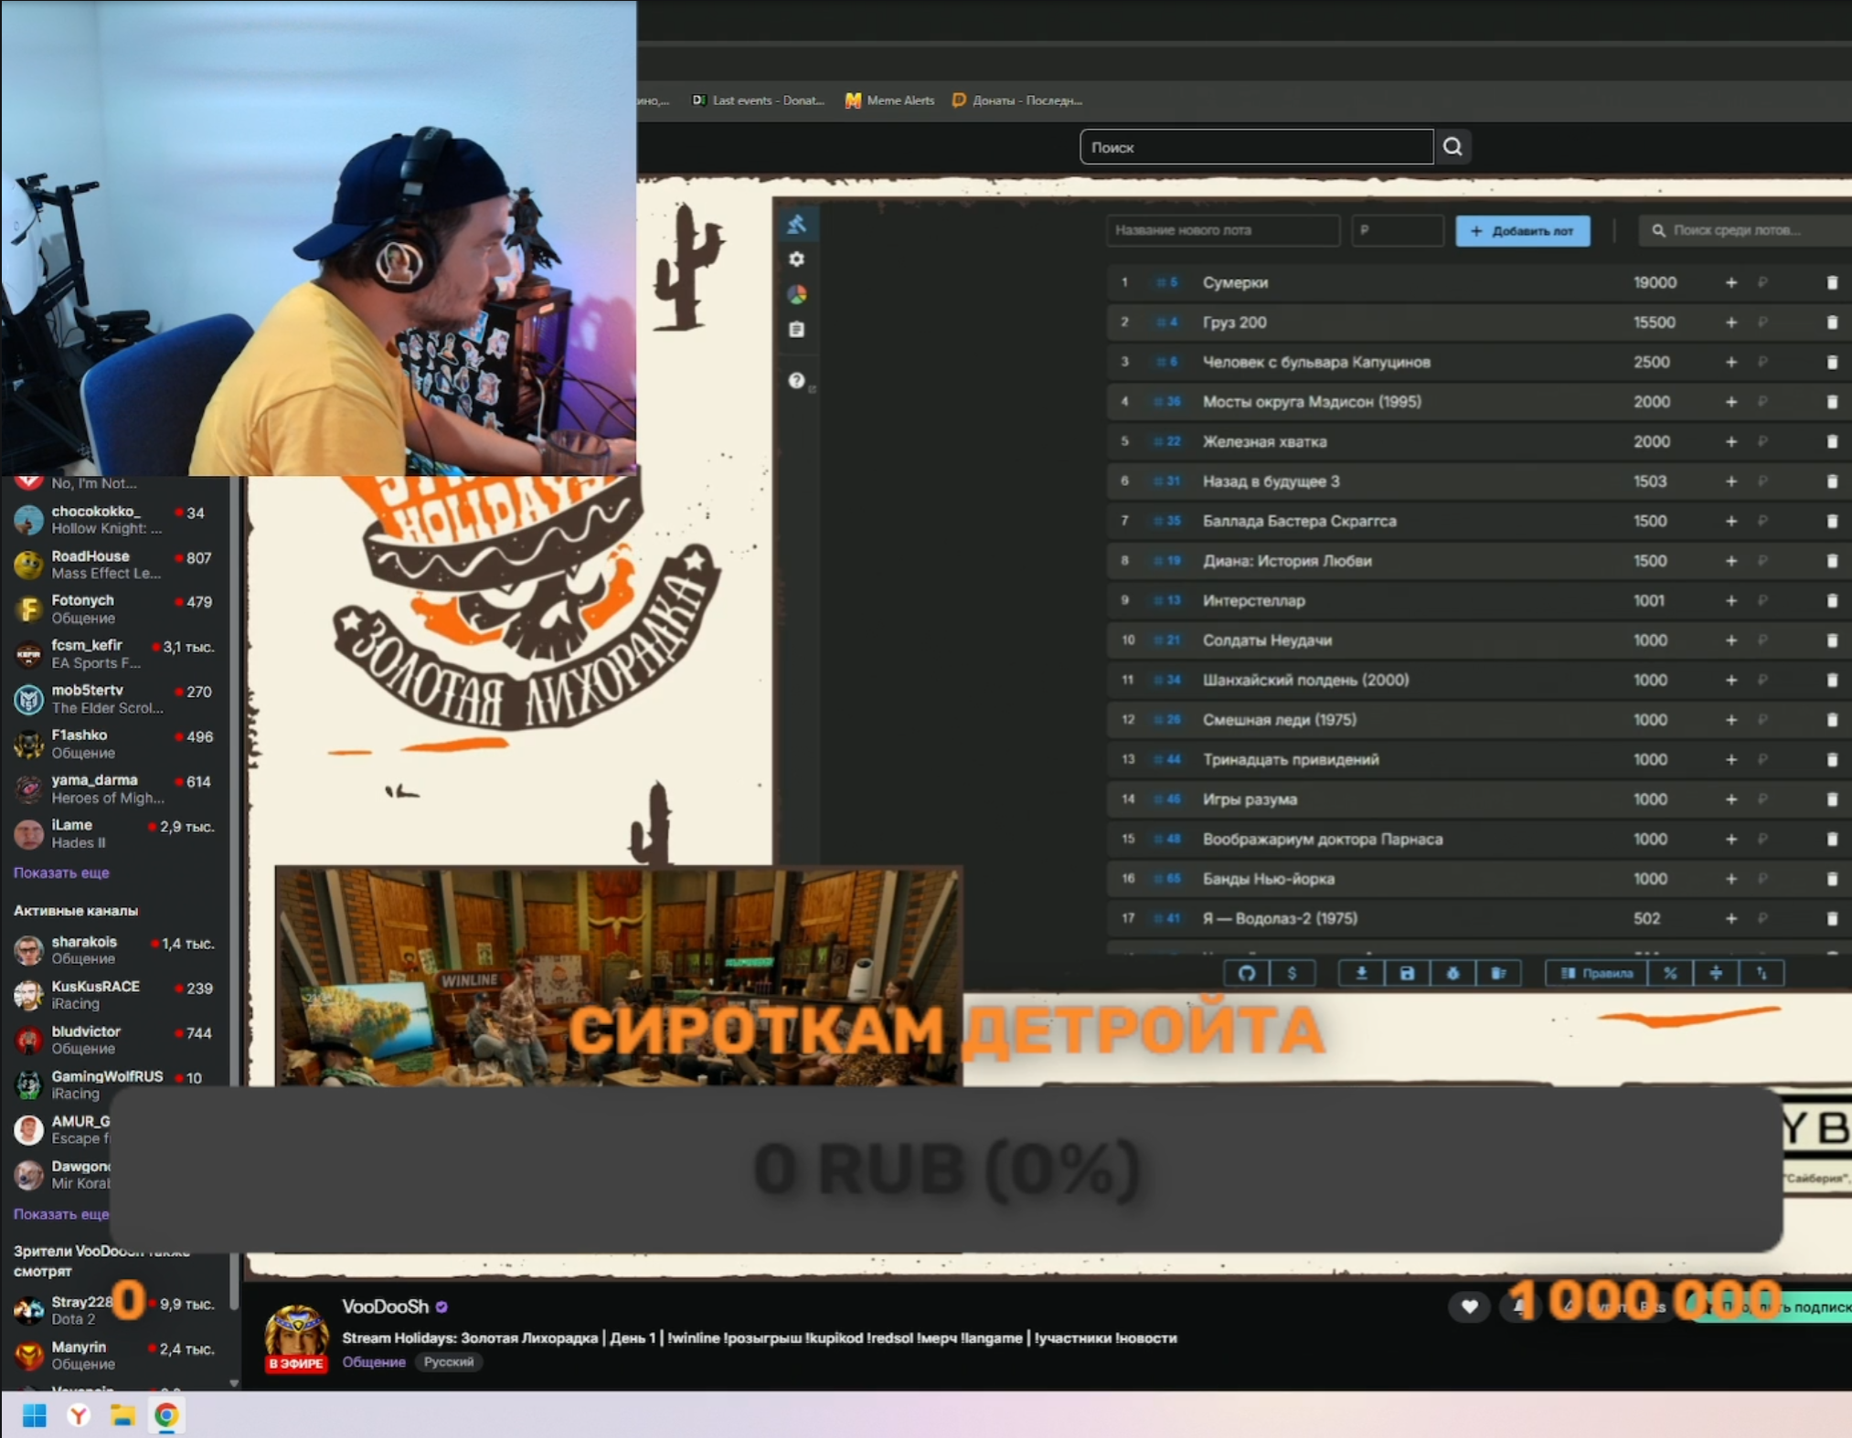Click the Добавить лот button
1852x1438 pixels.
[x=1522, y=231]
